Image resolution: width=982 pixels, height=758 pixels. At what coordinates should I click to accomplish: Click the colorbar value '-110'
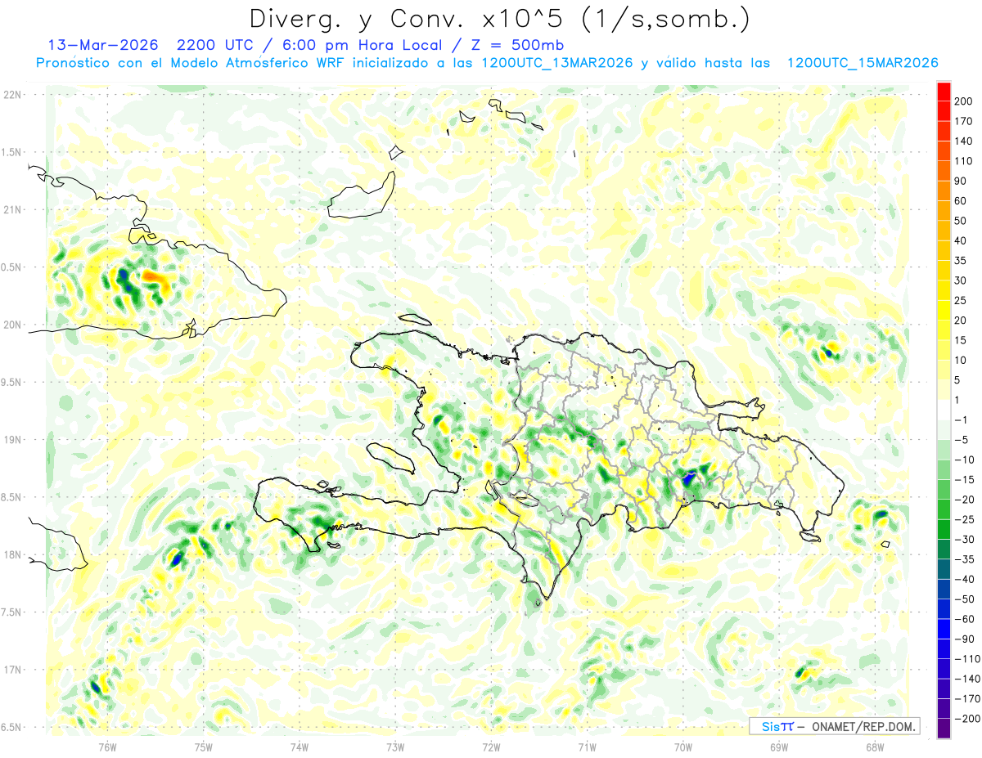[968, 658]
